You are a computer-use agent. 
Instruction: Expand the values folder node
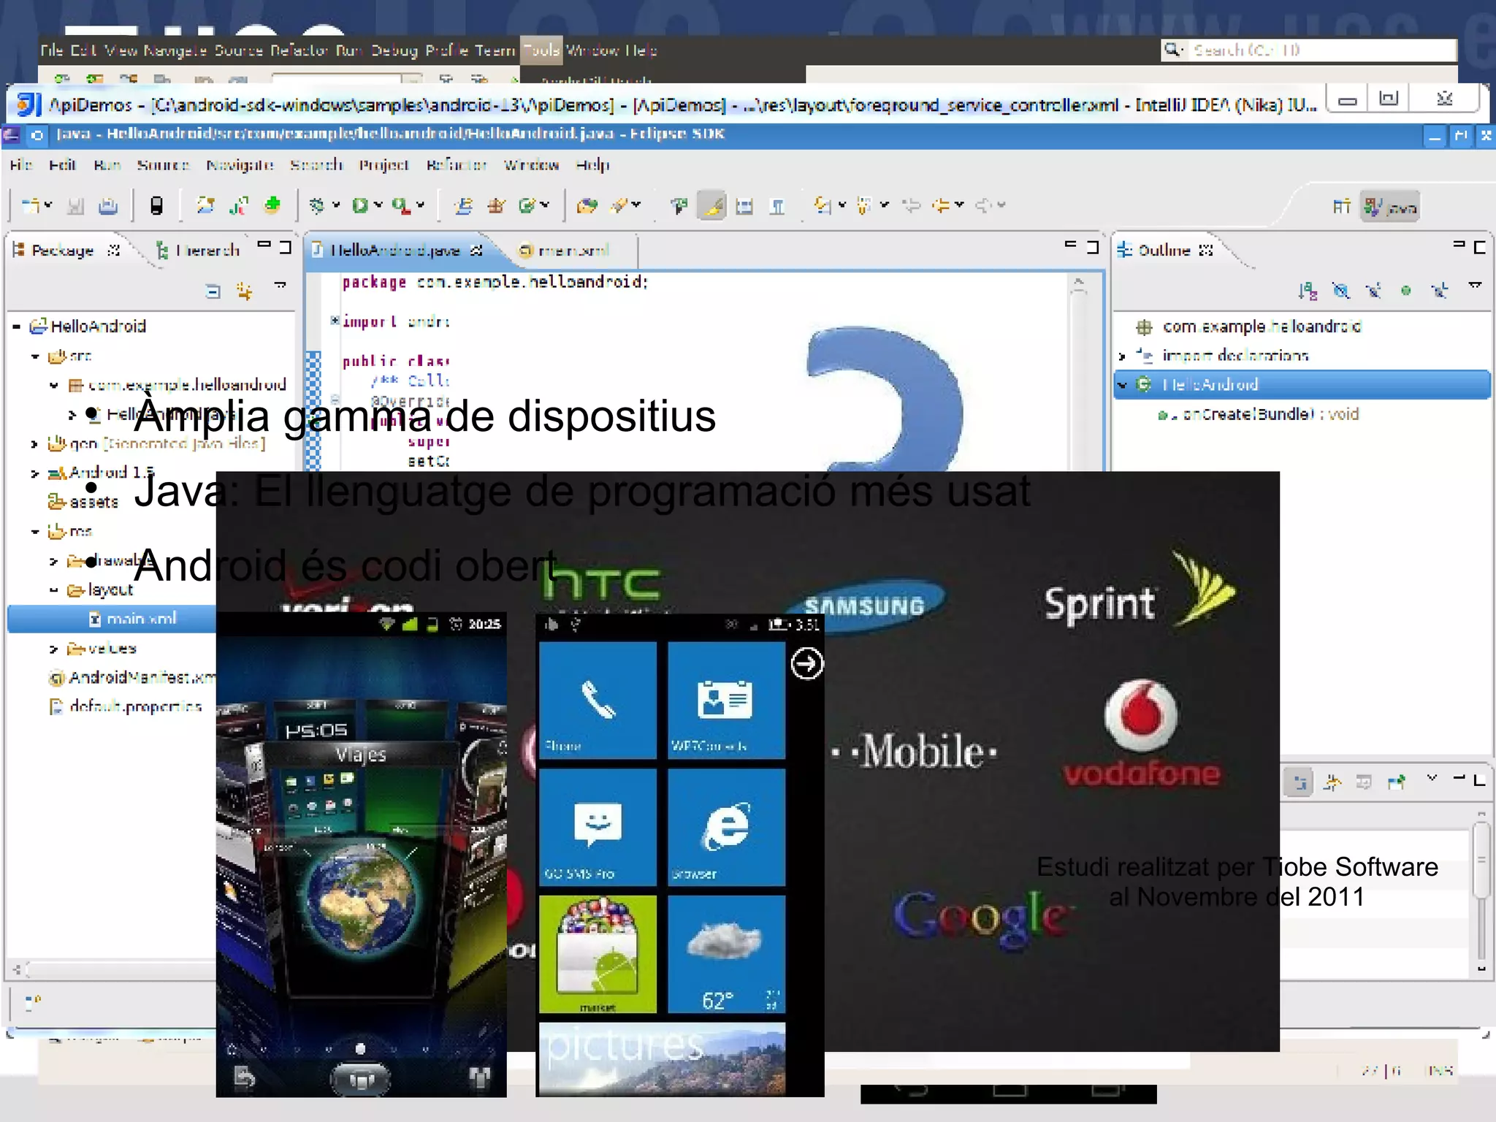[53, 649]
